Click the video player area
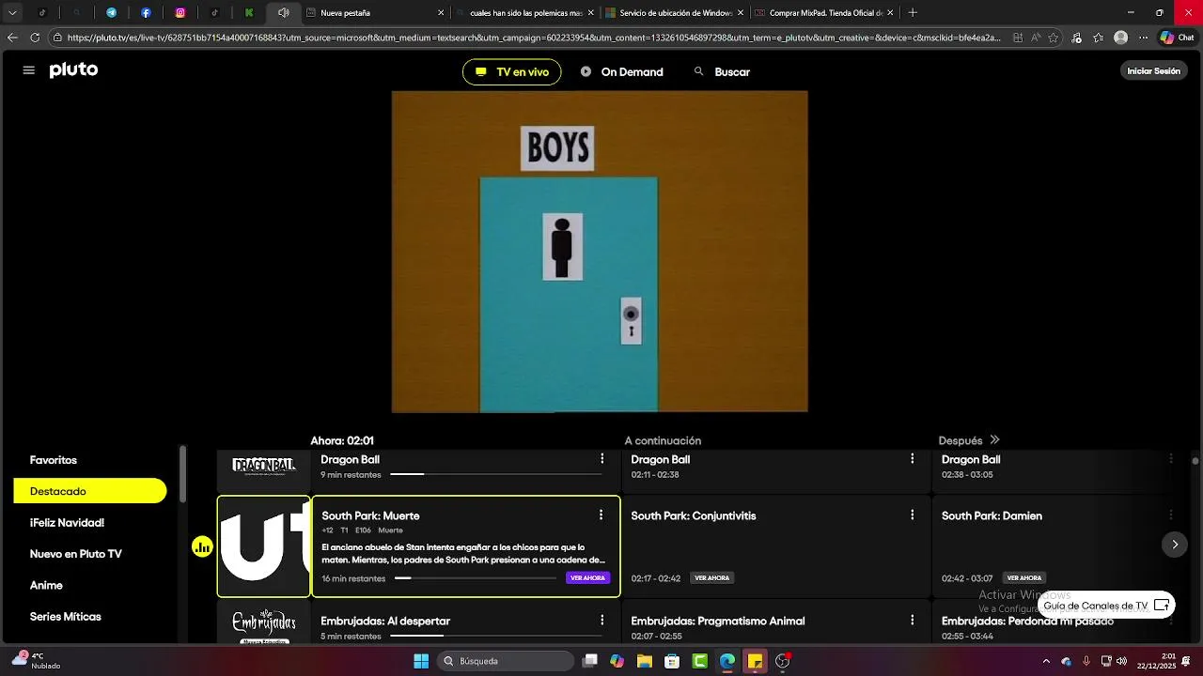The width and height of the screenshot is (1203, 676). (x=600, y=252)
